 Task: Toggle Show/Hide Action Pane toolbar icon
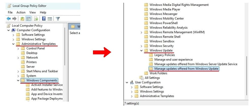pyautogui.click(x=50, y=19)
